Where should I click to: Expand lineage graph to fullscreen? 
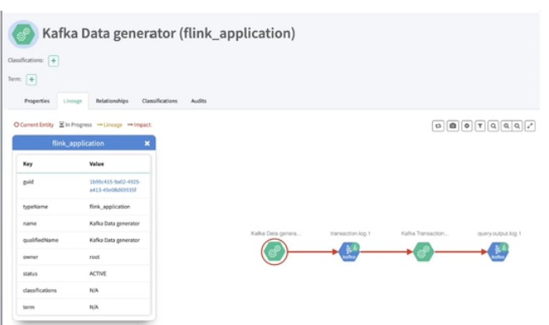point(530,126)
